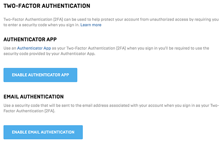Screen dimensions: 223x143
Task: Click the description text under Email Authentication heading
Action: [x=111, y=108]
